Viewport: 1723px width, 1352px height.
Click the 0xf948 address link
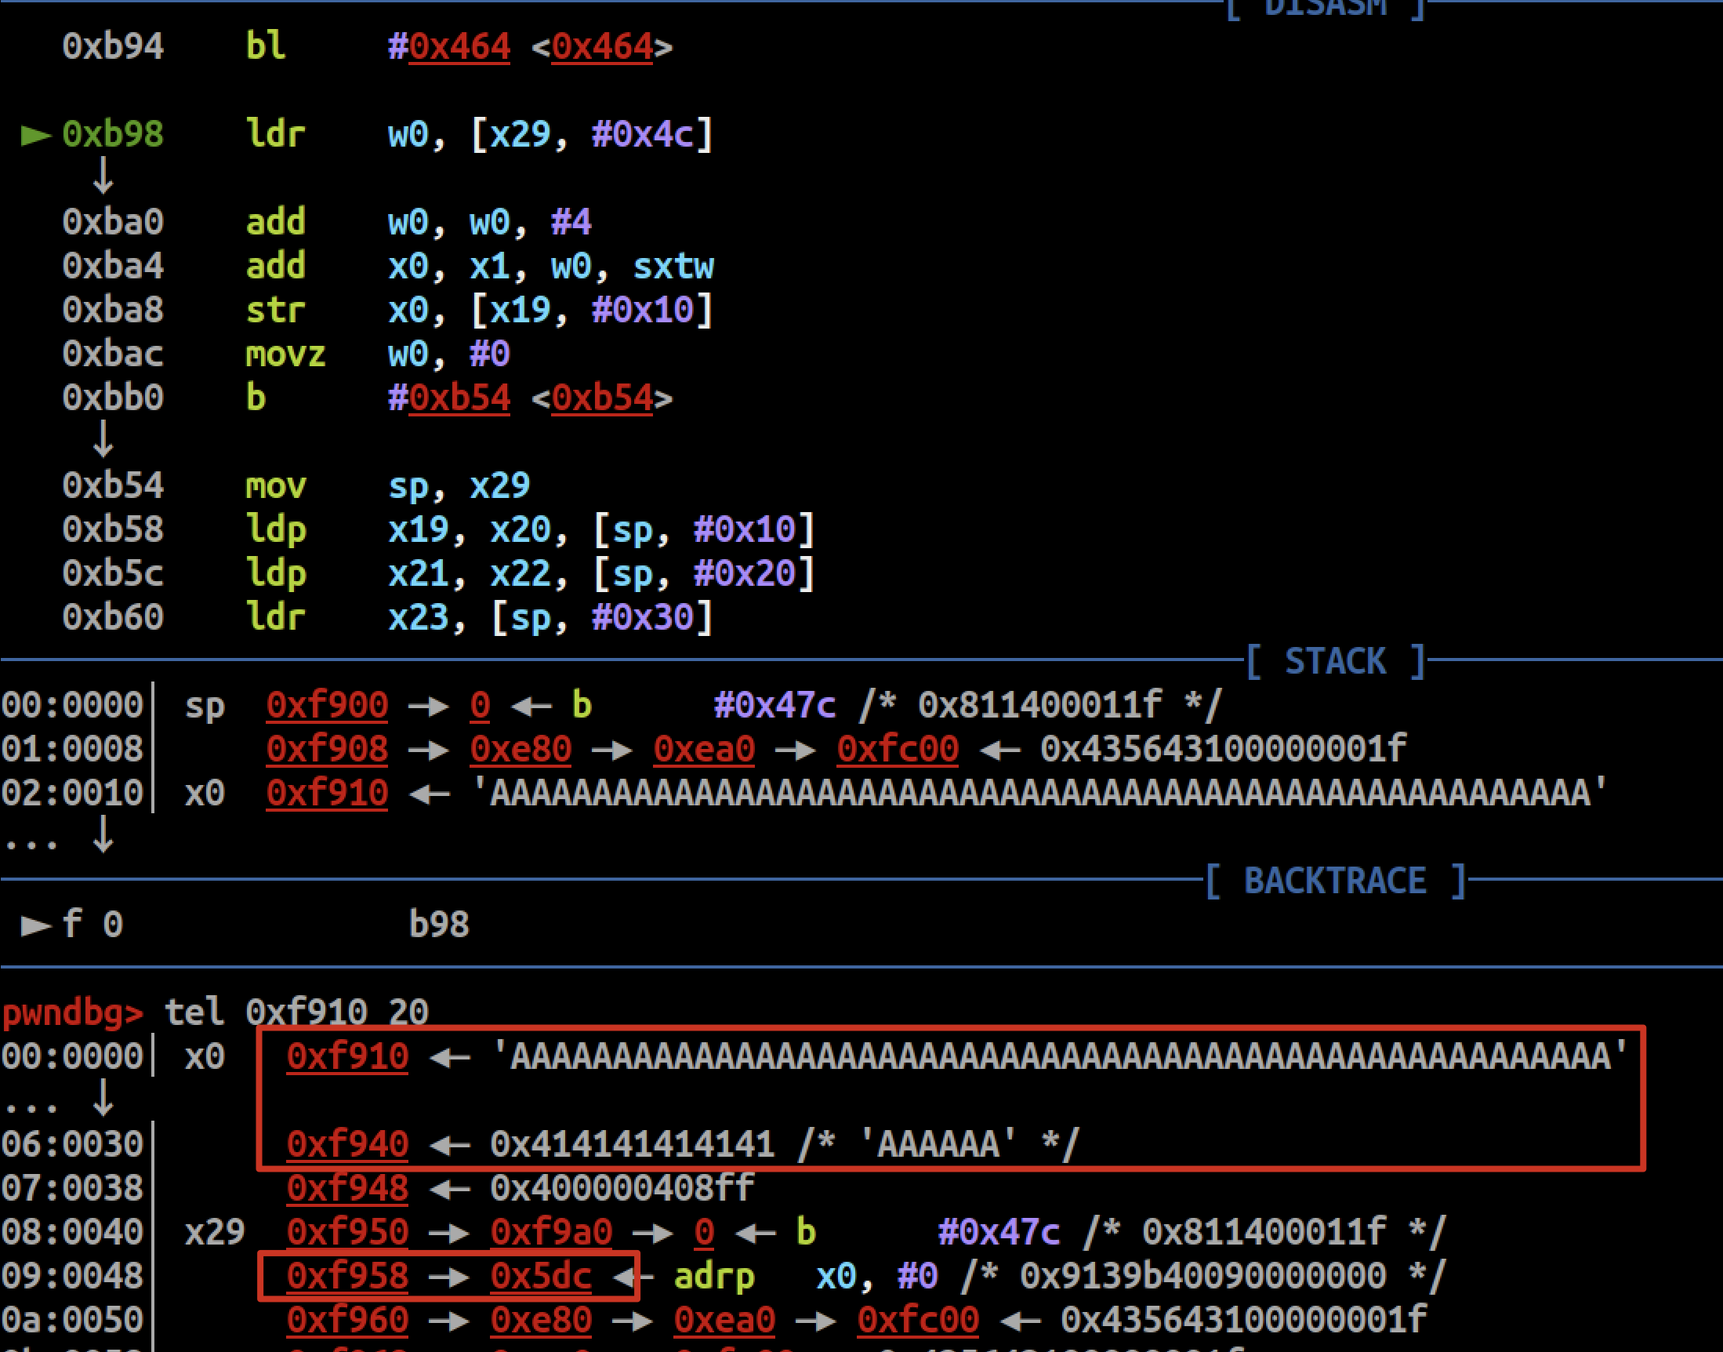(x=347, y=1187)
